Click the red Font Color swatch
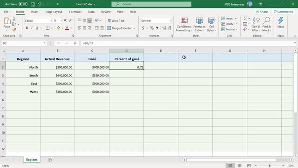Image resolution: width=298 pixels, height=168 pixels. 67,28
